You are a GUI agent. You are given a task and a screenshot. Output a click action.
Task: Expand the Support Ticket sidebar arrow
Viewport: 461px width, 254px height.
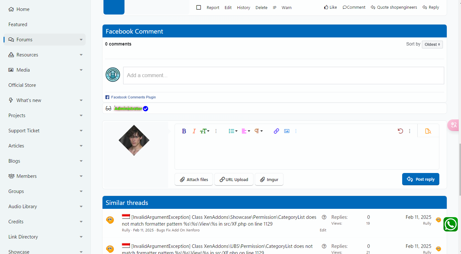click(x=81, y=131)
